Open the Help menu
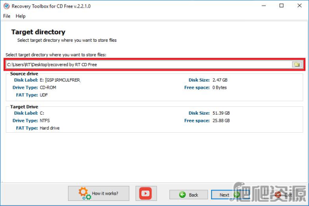The width and height of the screenshot is (309, 206). pos(21,16)
